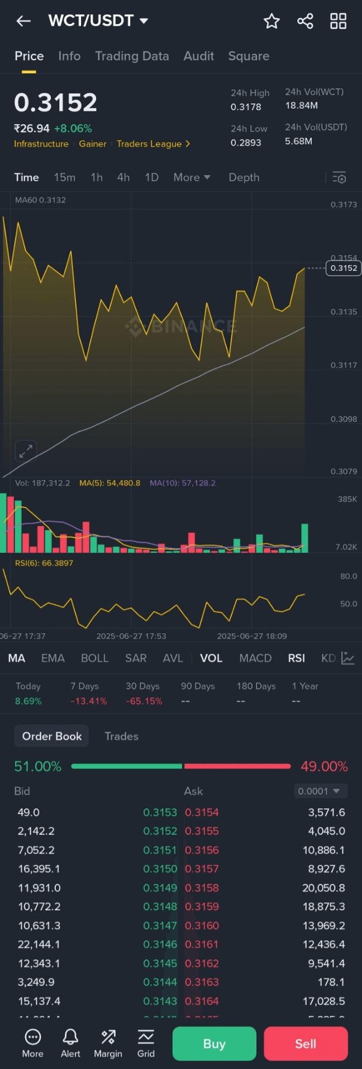Tap the RSI(6): 66.3897 label
362x1069 pixels.
[44, 563]
